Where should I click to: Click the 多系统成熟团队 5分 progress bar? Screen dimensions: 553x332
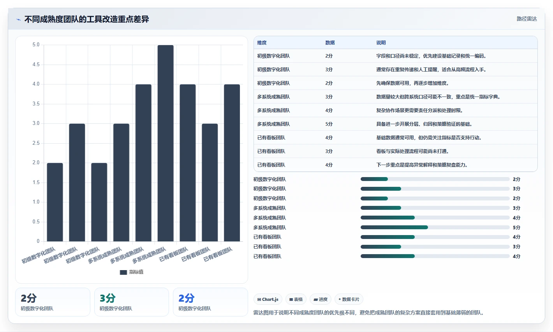[x=435, y=227]
